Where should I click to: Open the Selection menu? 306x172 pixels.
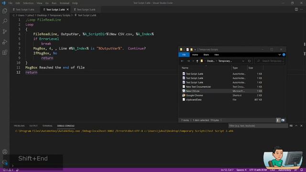click(x=28, y=3)
